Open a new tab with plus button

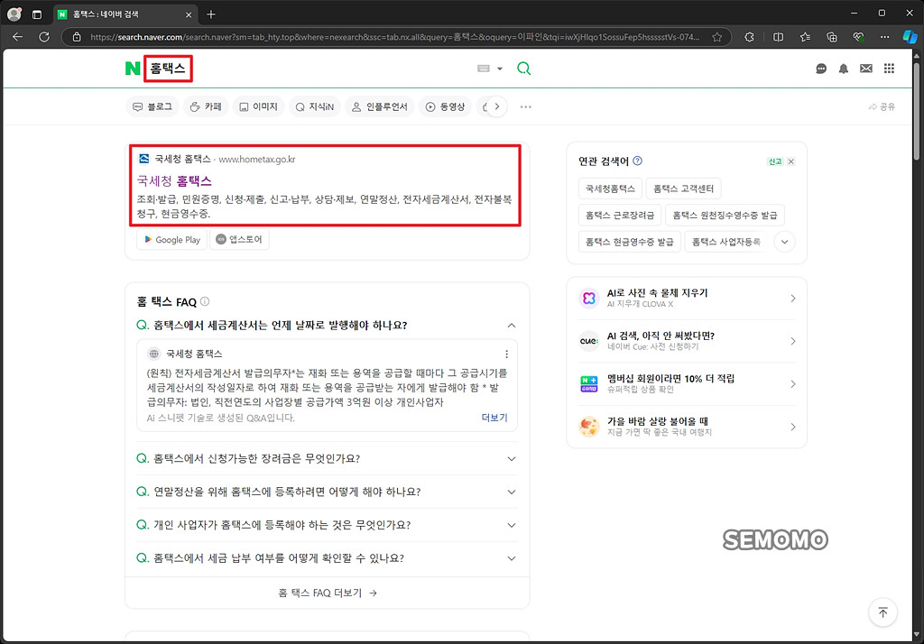211,14
